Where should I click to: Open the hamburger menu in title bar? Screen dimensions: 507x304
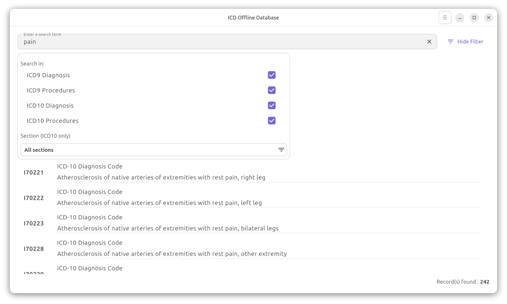pos(445,18)
